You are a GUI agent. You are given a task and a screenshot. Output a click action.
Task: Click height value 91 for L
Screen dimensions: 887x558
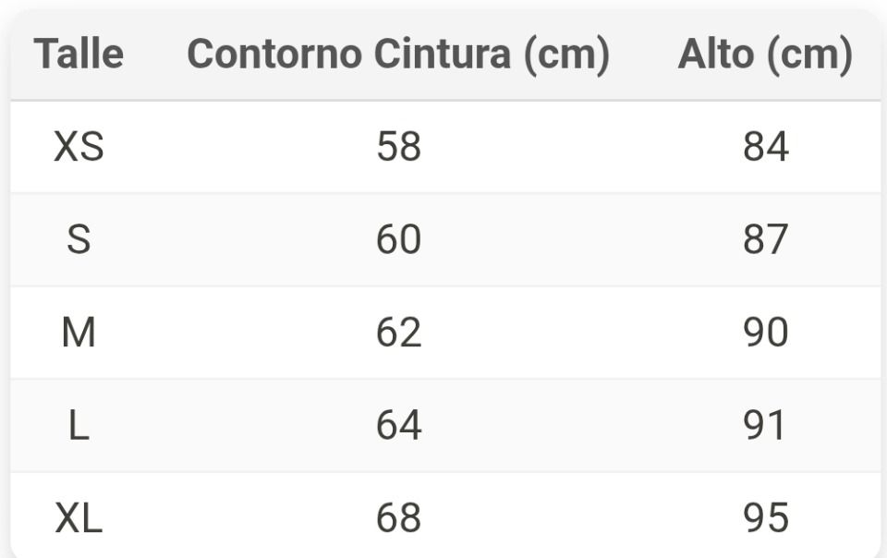pyautogui.click(x=765, y=426)
